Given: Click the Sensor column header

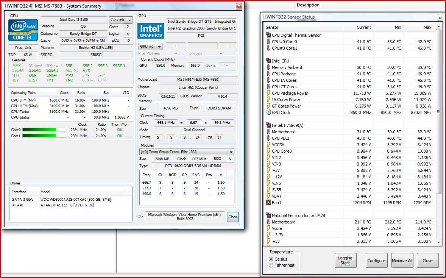Looking at the screenshot, I should pos(303,27).
